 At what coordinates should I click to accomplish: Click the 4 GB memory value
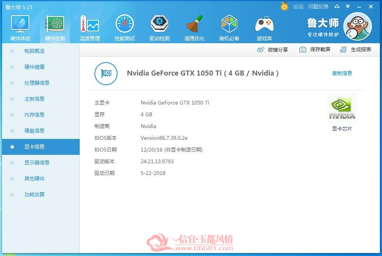pyautogui.click(x=147, y=115)
